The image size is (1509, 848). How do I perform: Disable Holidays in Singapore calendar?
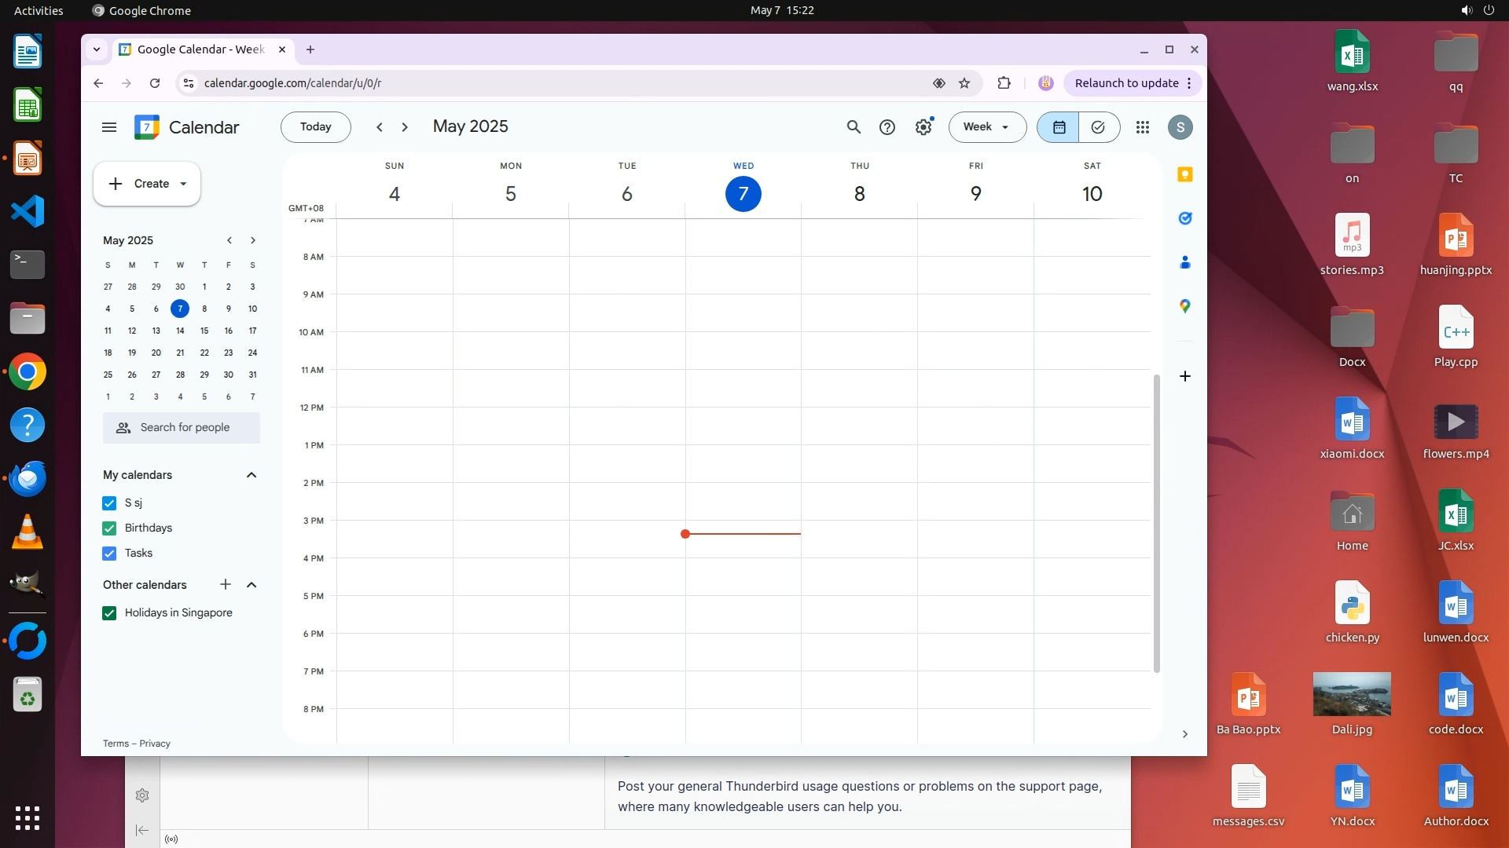(x=109, y=613)
